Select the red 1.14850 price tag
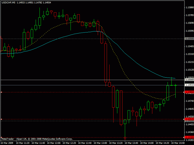This screenshot has width=194, height=145. (189, 92)
